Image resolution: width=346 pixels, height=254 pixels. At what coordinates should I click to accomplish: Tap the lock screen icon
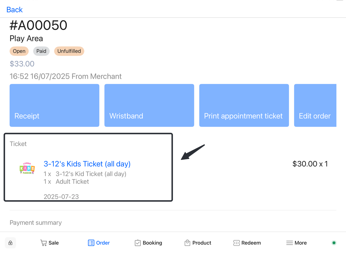(x=10, y=243)
